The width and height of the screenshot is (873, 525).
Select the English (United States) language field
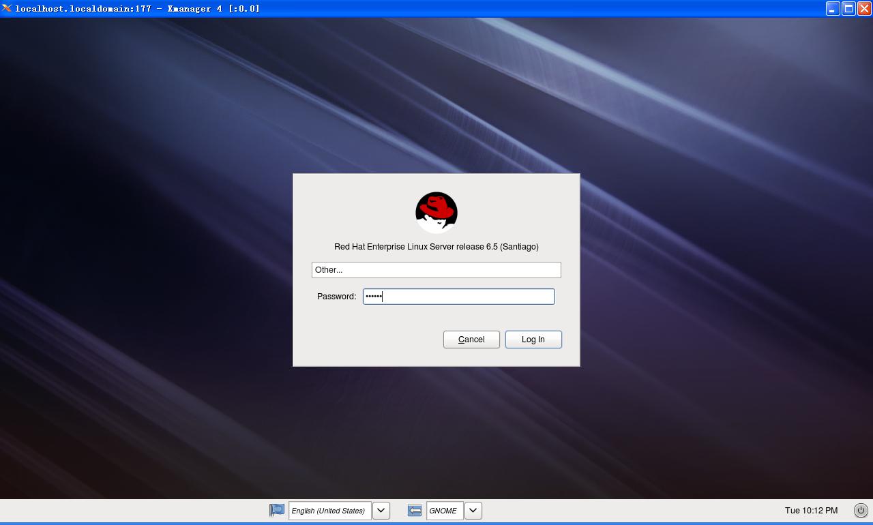click(x=330, y=510)
